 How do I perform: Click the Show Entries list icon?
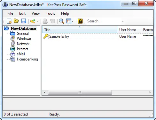point(69,21)
